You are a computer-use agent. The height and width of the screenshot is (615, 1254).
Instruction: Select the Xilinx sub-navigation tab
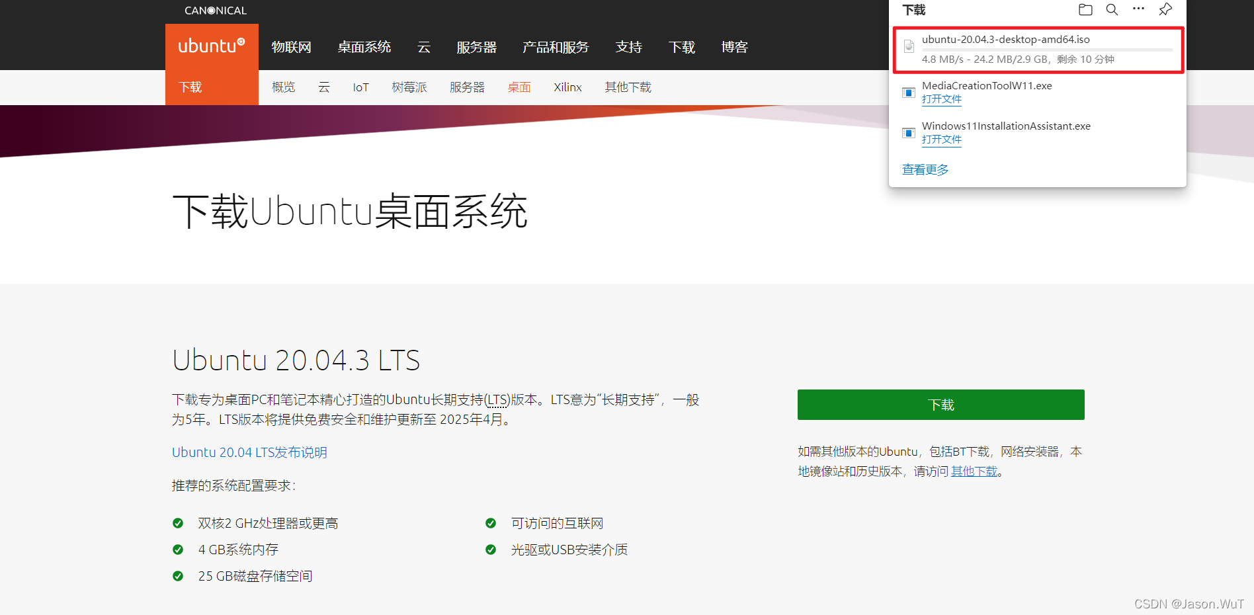point(567,87)
